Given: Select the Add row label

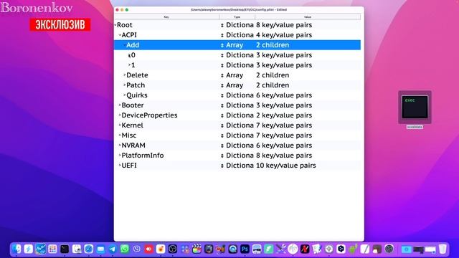Looking at the screenshot, I should coord(133,45).
